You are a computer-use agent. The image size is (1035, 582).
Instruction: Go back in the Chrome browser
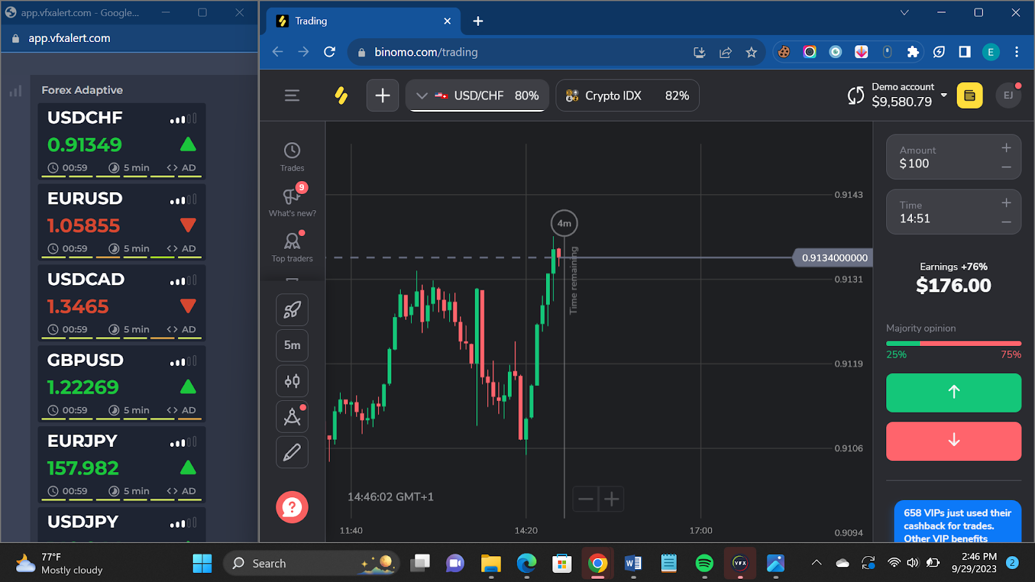coord(278,52)
